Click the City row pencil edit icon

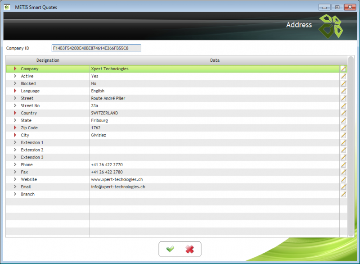point(343,135)
